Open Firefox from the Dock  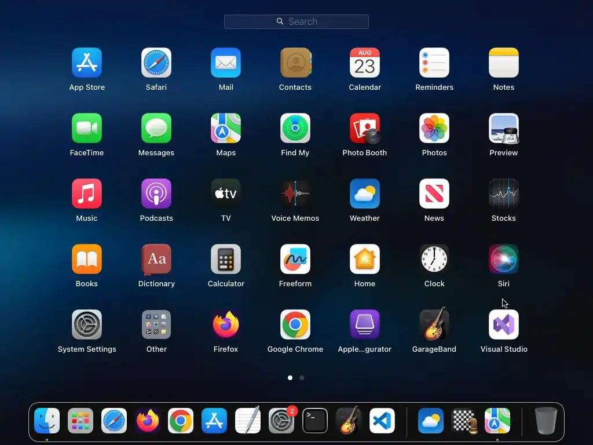[148, 421]
